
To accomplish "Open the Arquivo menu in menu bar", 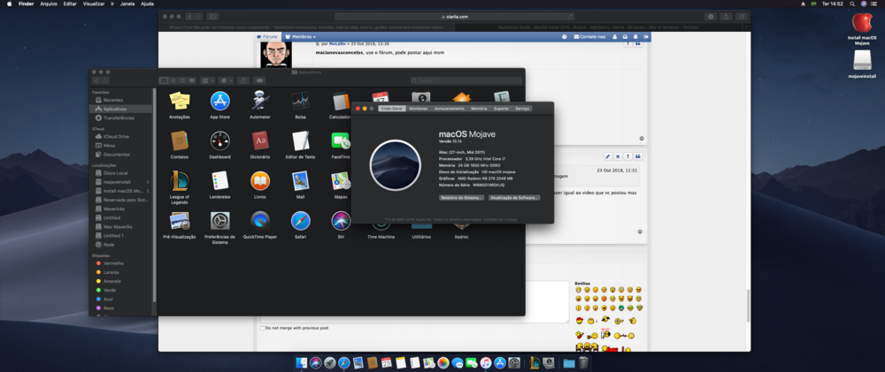I will click(x=49, y=4).
